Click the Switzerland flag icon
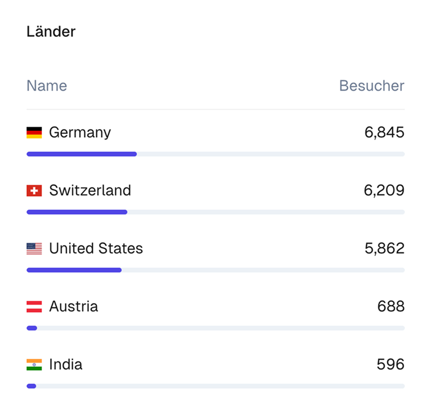 point(34,191)
